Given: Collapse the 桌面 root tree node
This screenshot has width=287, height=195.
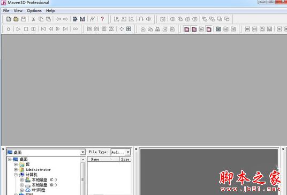Looking at the screenshot, I should (x=10, y=159).
